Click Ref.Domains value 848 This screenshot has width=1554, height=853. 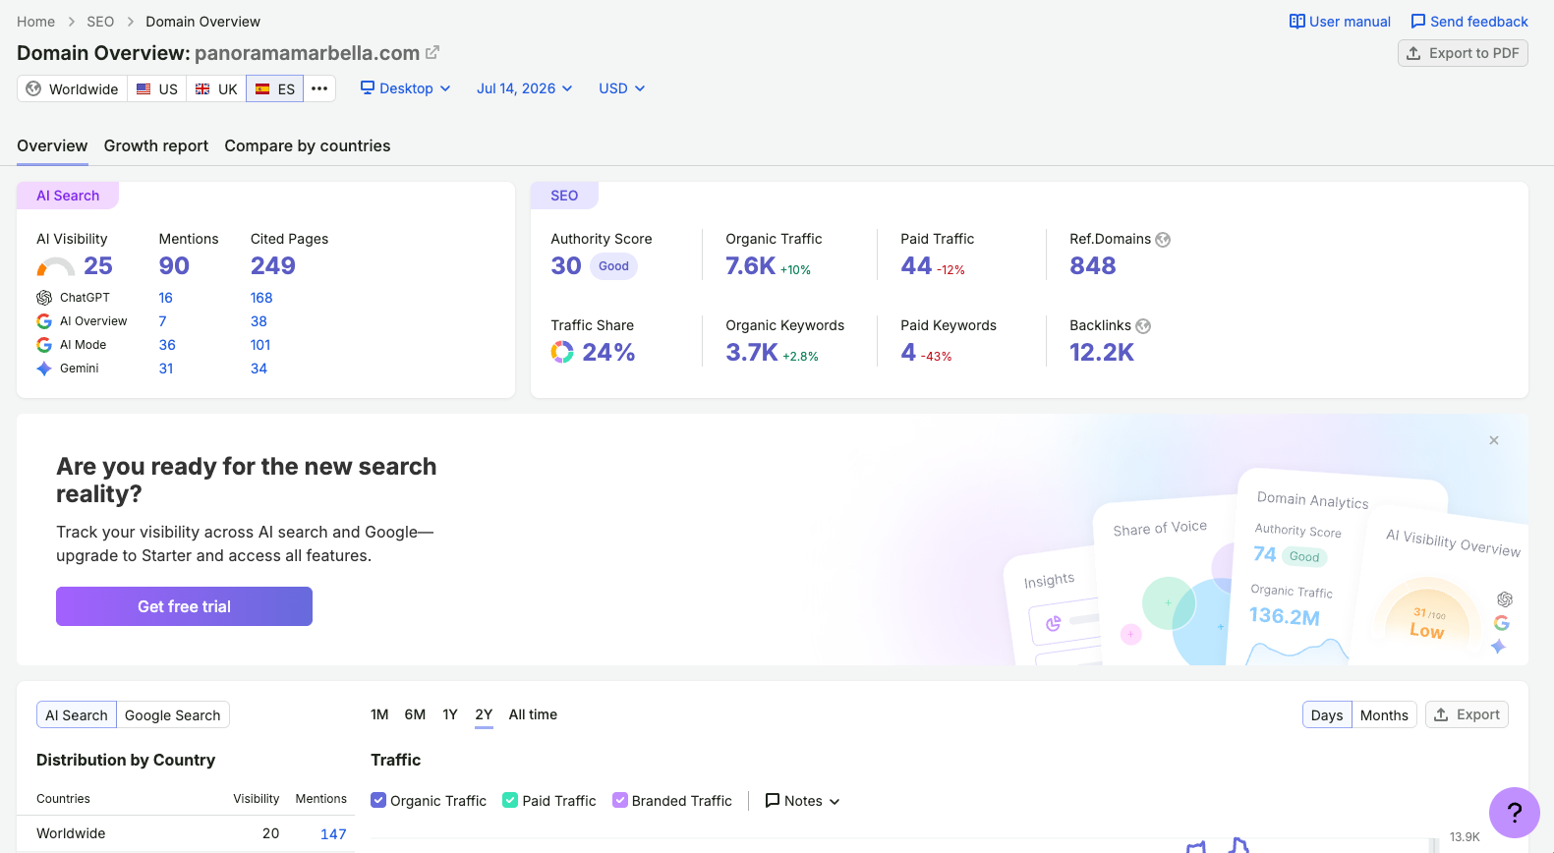click(x=1092, y=266)
